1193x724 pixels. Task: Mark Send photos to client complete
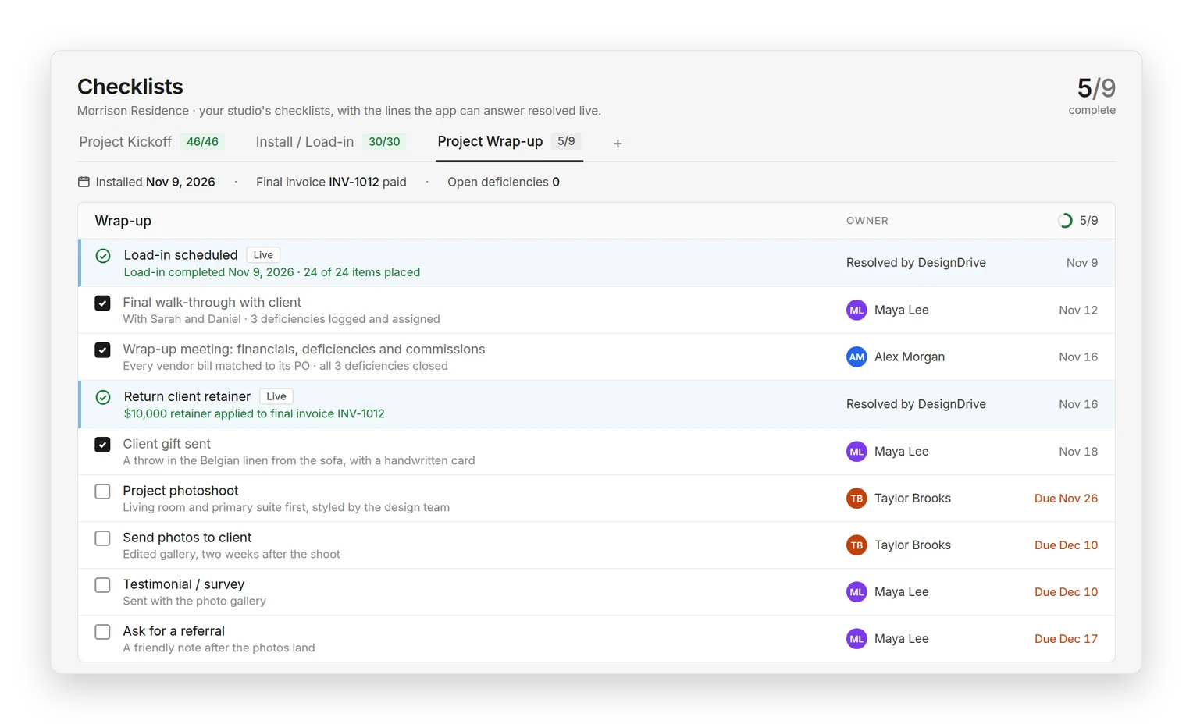coord(102,538)
